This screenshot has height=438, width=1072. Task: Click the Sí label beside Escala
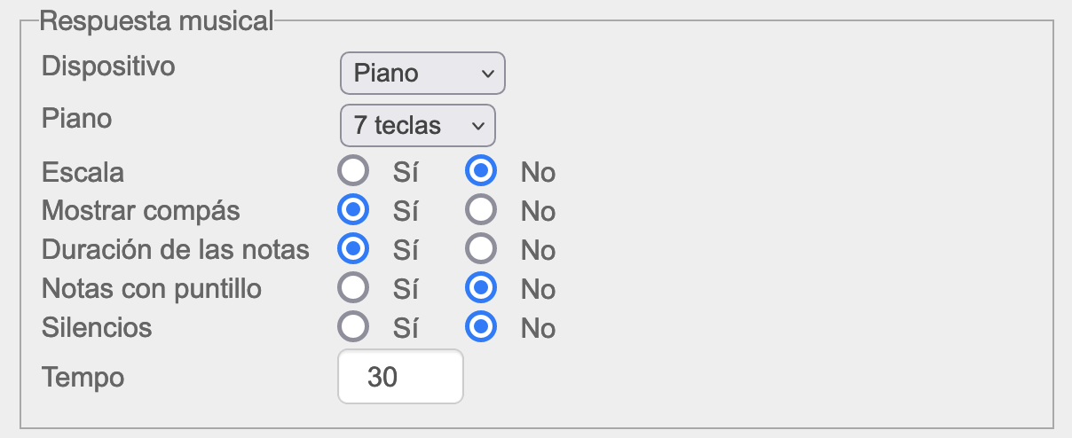(406, 172)
